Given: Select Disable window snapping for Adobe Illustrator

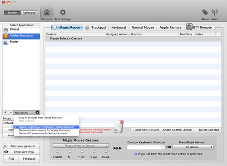Looking at the screenshot, I should tap(44, 130).
